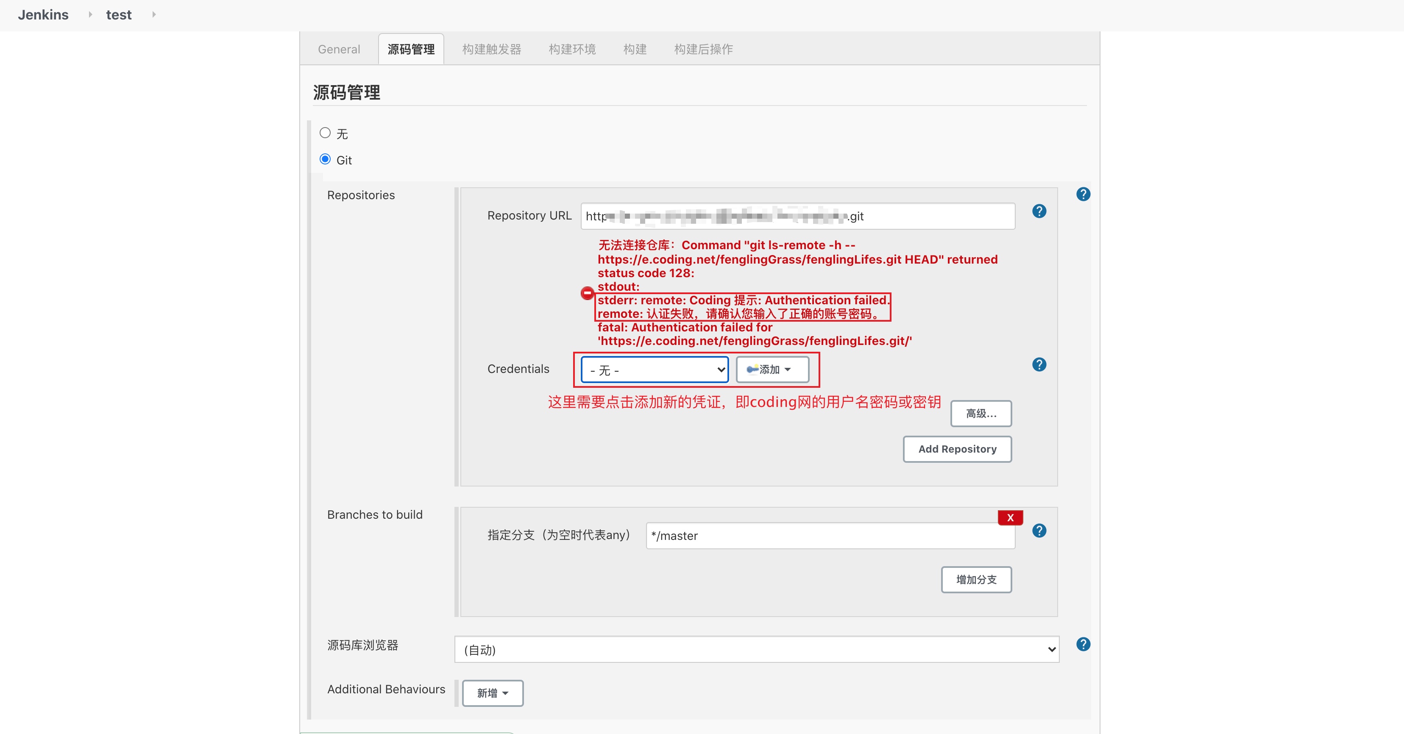Open help for Repositories section
This screenshot has width=1404, height=734.
coord(1083,195)
